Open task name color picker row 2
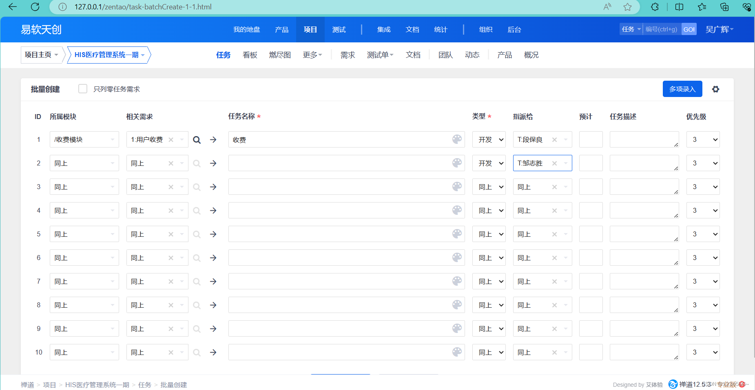Screen dimensions: 755x390 tap(457, 163)
